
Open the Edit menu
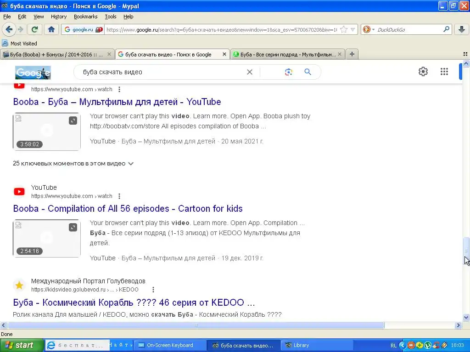22,16
